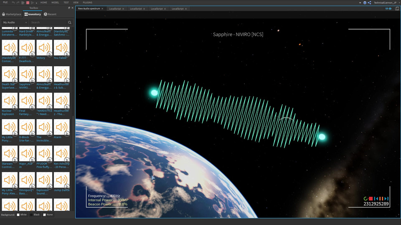Pause the song with orange bars

[381, 198]
